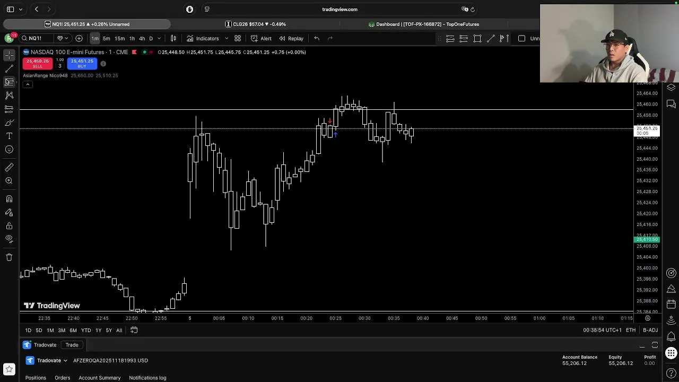Click the user profile avatar with badge
Screen dimensions: 679x382
click(9, 38)
